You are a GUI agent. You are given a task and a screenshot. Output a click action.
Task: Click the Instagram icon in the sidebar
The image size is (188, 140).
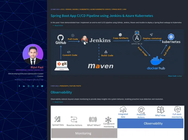pos(28,86)
